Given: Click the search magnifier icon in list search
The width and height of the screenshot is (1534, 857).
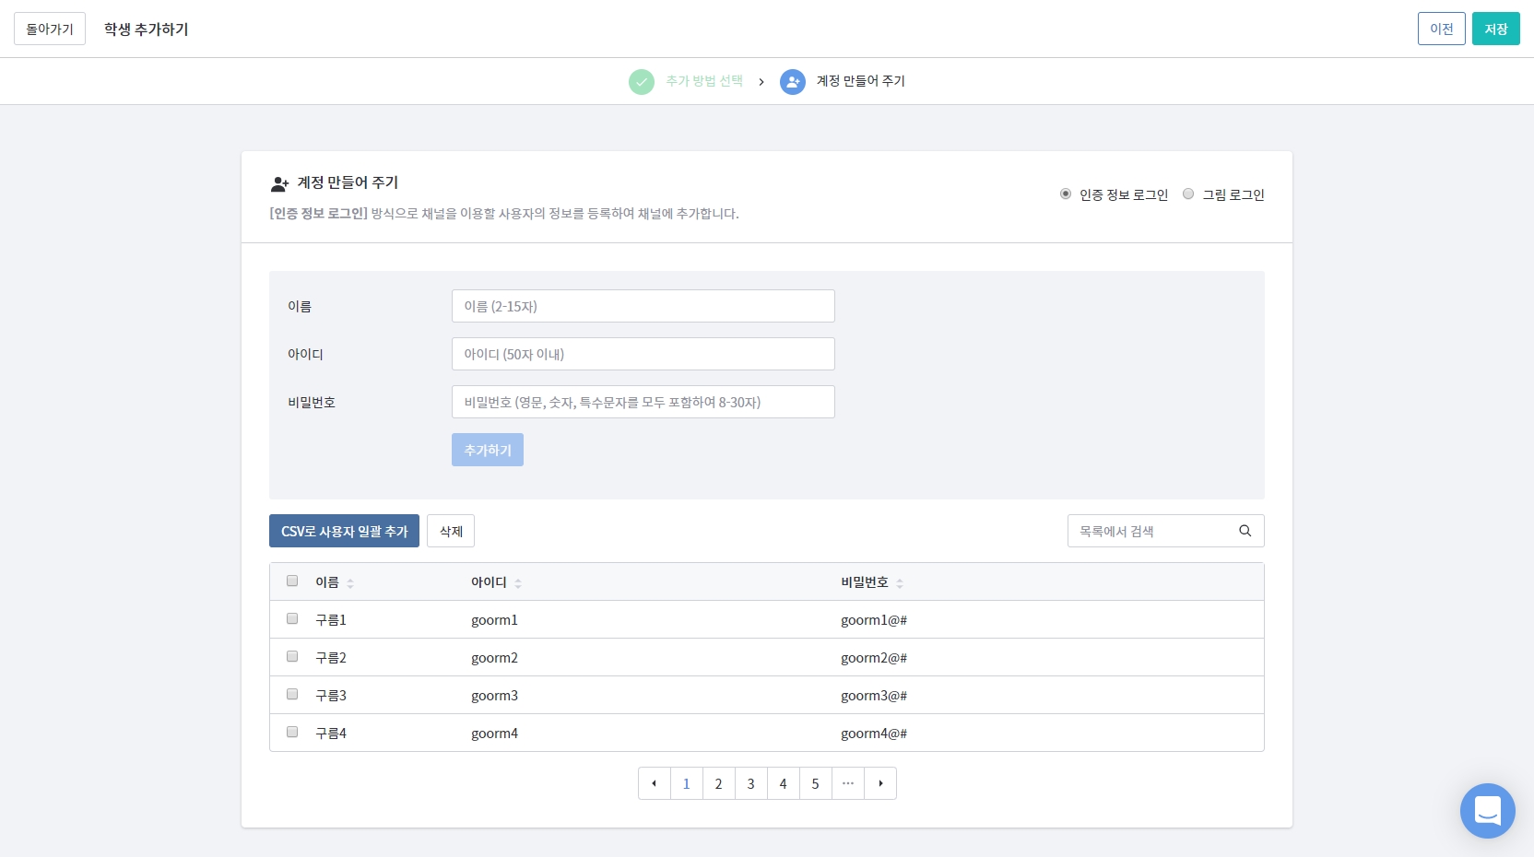Looking at the screenshot, I should (x=1245, y=531).
